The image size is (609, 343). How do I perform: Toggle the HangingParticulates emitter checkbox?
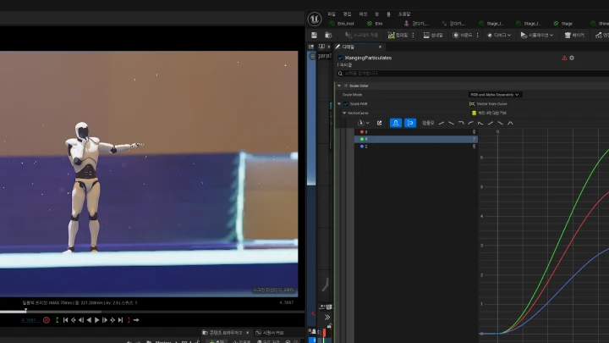[340, 58]
